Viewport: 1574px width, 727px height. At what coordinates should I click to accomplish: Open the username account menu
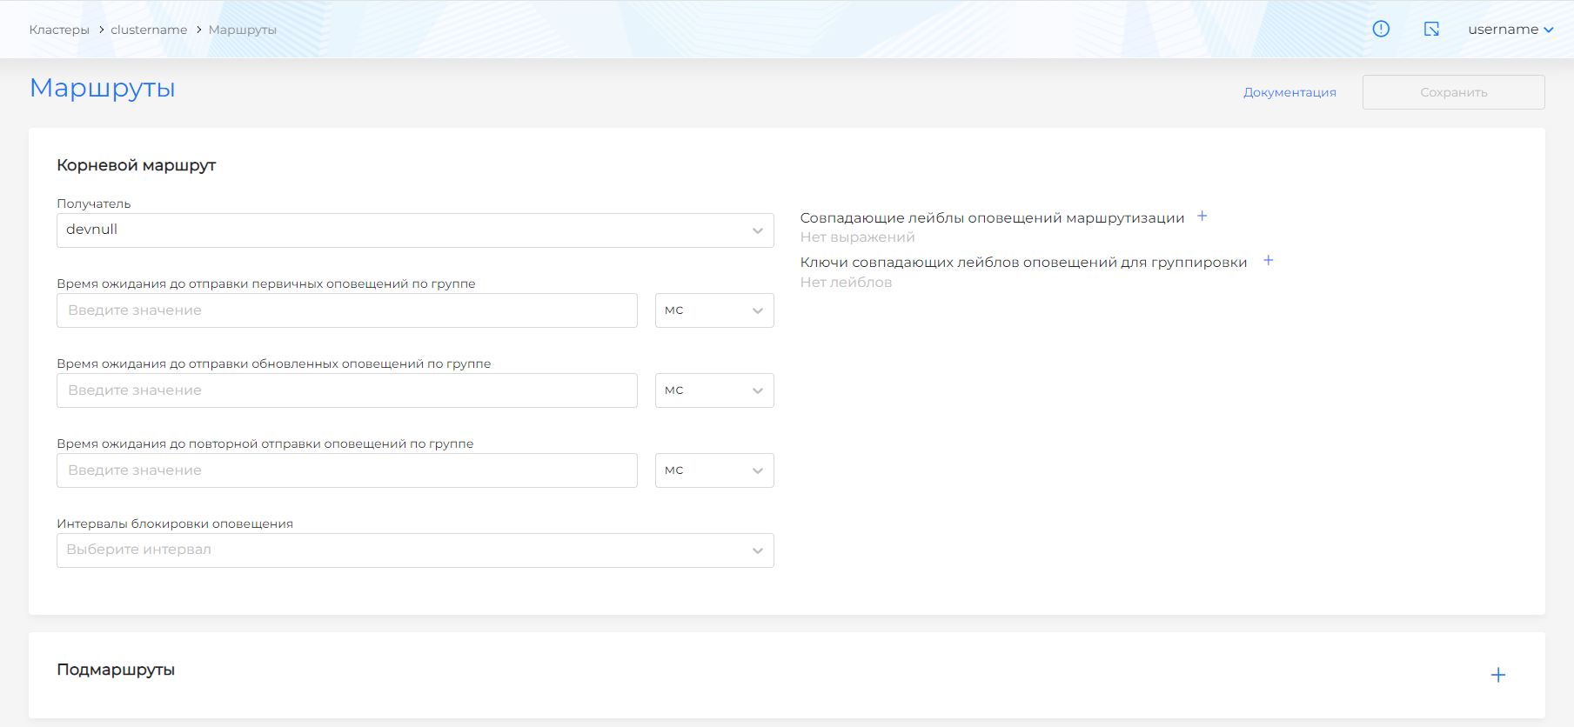pos(1510,30)
